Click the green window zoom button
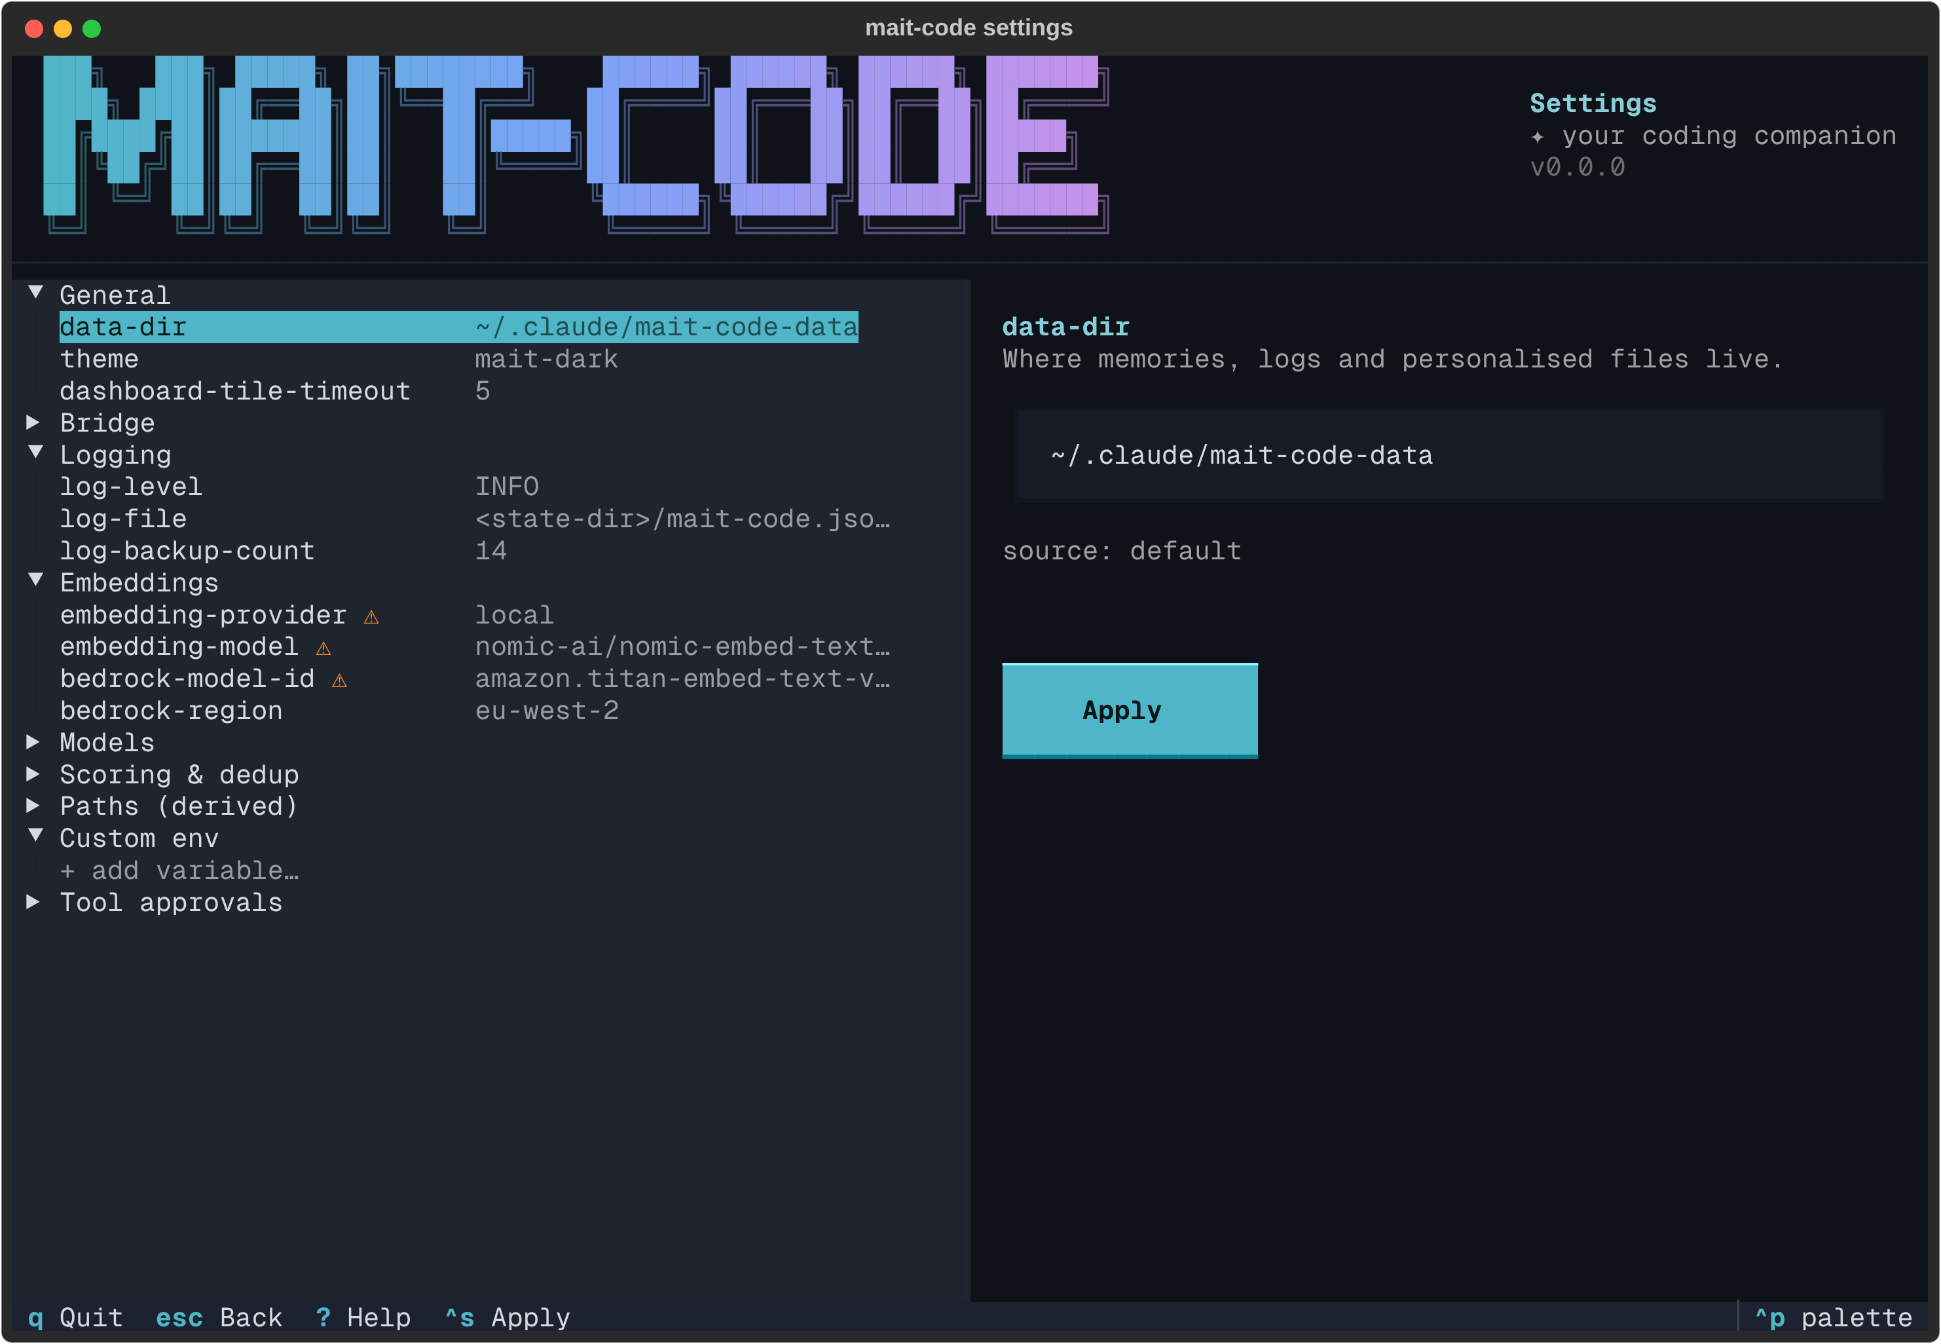The image size is (1941, 1344). [x=92, y=29]
